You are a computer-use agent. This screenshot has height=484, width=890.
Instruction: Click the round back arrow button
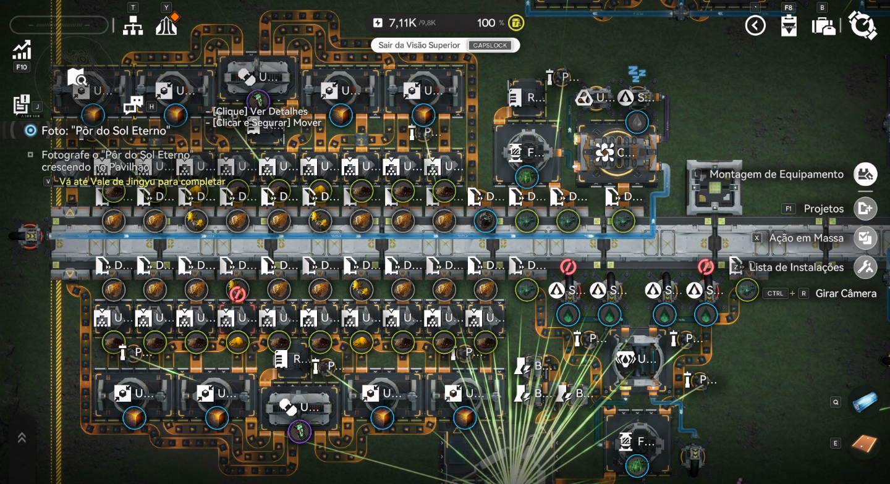(x=755, y=25)
